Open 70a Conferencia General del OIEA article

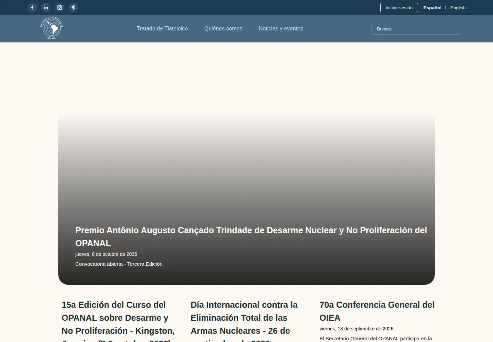(377, 311)
